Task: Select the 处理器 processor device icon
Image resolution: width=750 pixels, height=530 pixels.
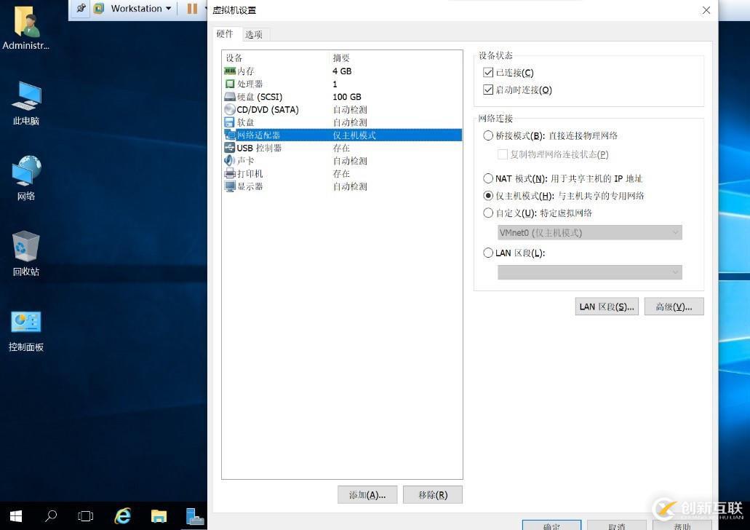Action: [230, 84]
